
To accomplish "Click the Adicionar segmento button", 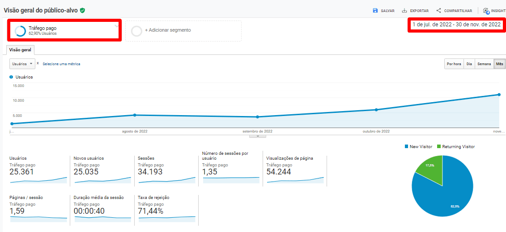I will 167,30.
